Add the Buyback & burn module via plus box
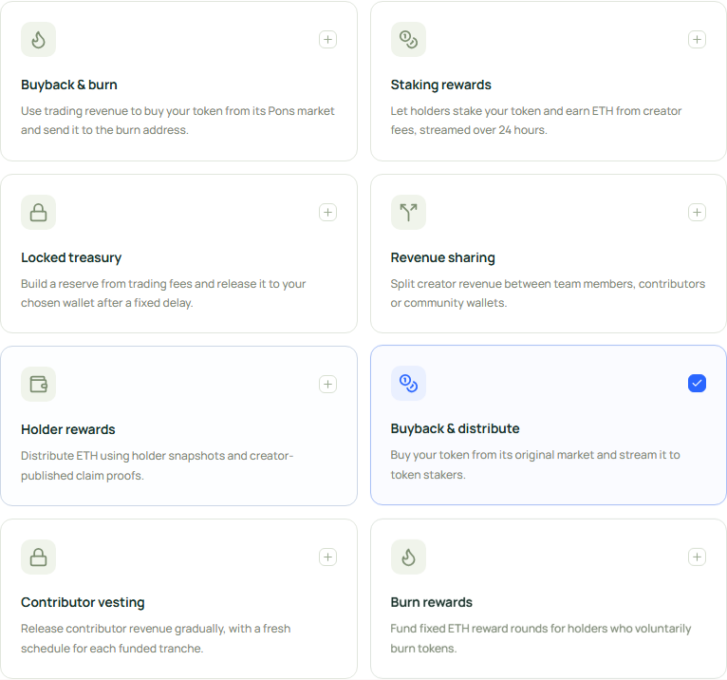The image size is (727, 680). [x=327, y=40]
